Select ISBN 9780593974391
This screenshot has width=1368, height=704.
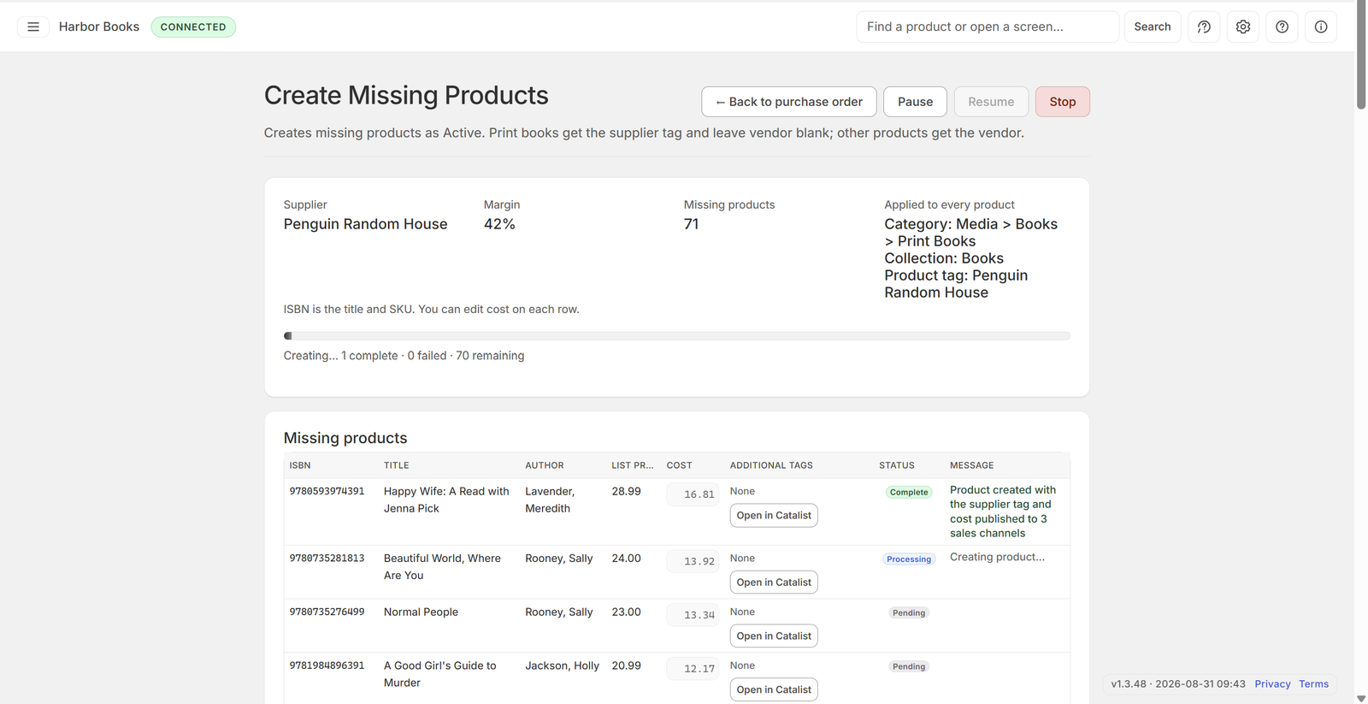[327, 491]
